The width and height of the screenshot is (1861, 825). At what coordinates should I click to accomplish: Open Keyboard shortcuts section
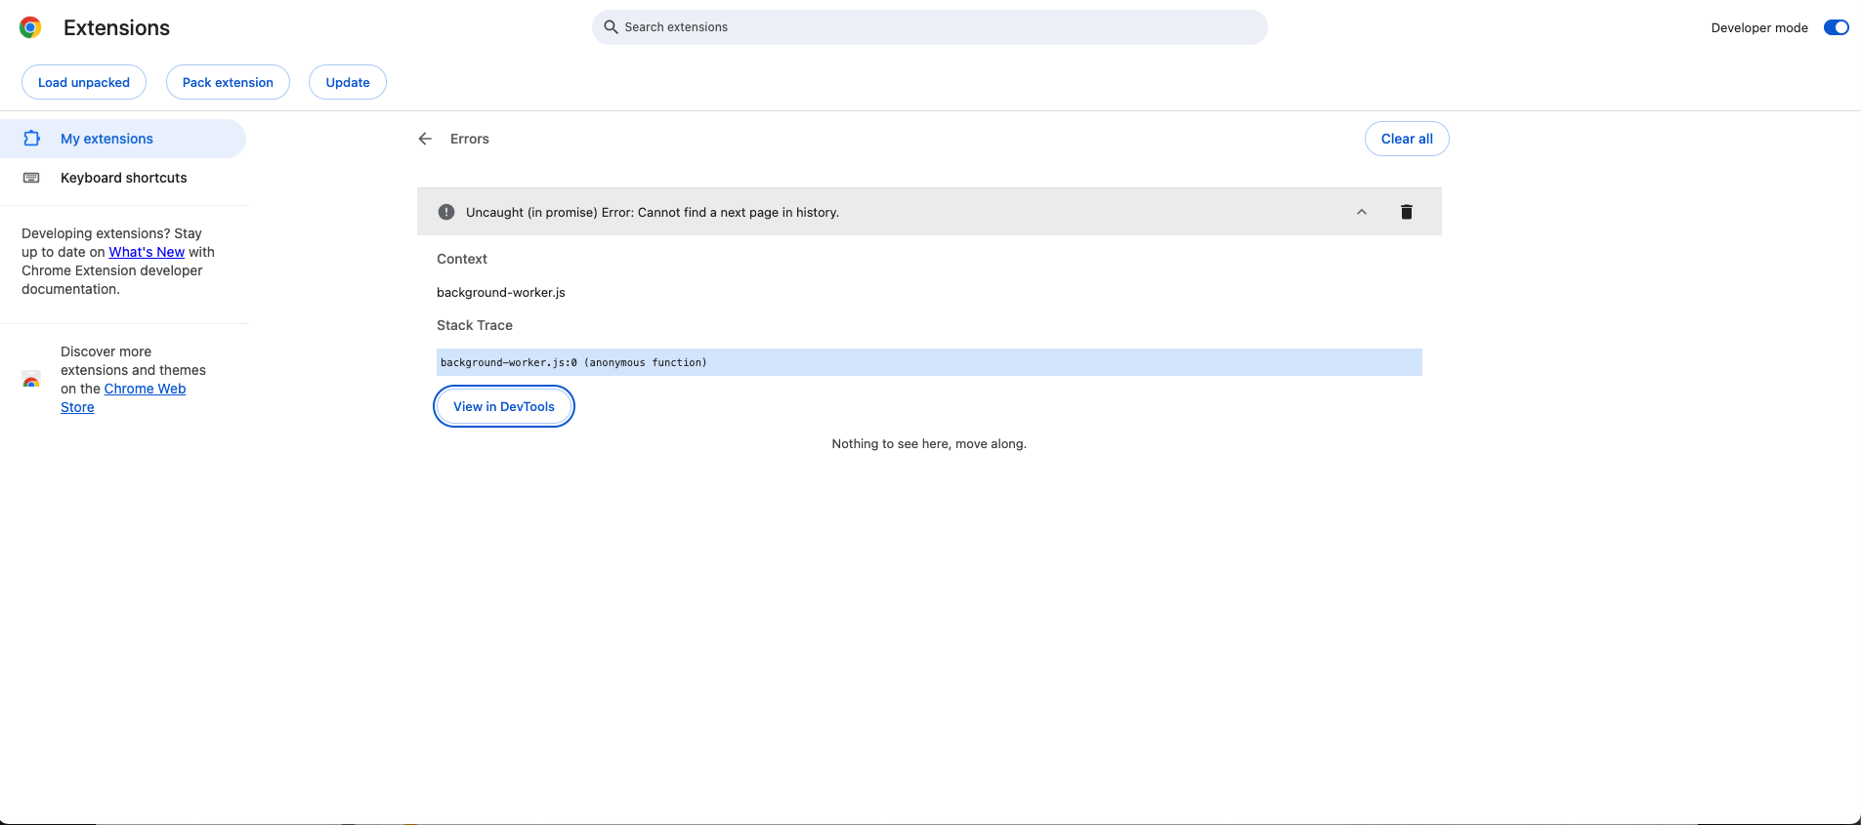pos(123,178)
